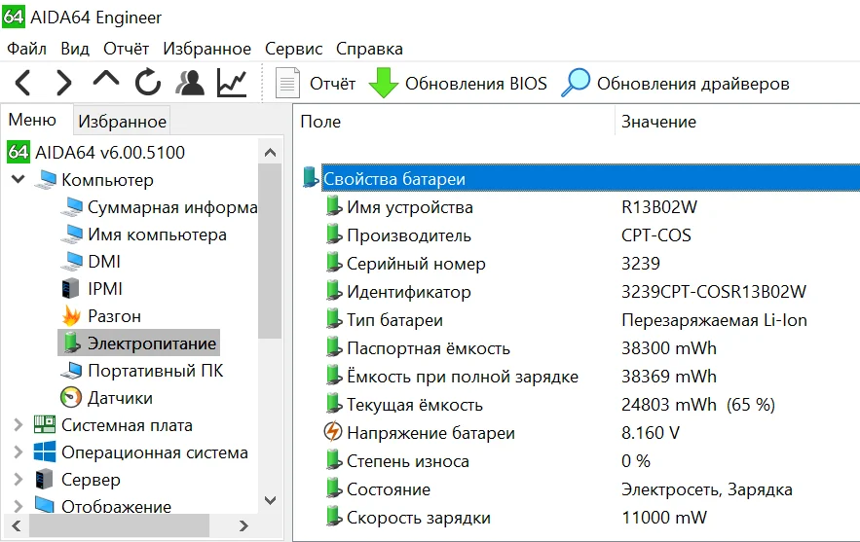Screen dimensions: 860x542
Task: Open the graph chart icon in toolbar
Action: pyautogui.click(x=232, y=83)
